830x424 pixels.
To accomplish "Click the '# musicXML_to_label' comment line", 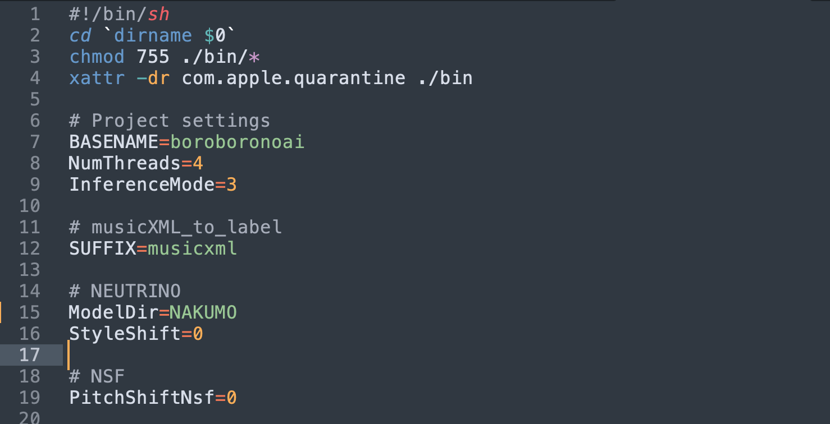I will click(175, 227).
